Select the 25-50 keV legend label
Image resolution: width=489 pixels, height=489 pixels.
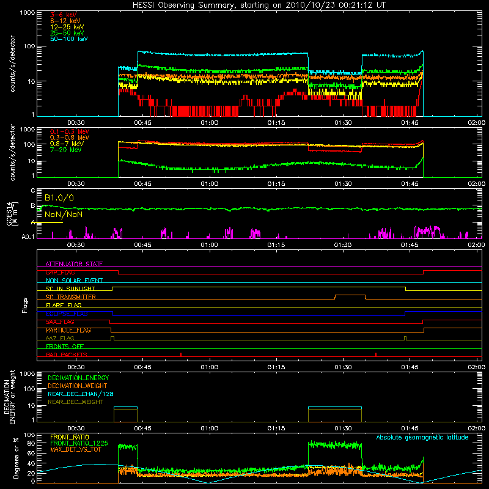67,33
